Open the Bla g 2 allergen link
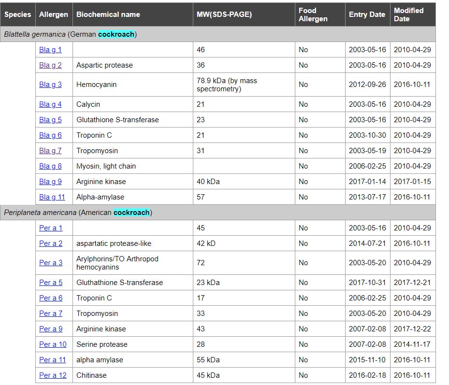 click(x=50, y=65)
